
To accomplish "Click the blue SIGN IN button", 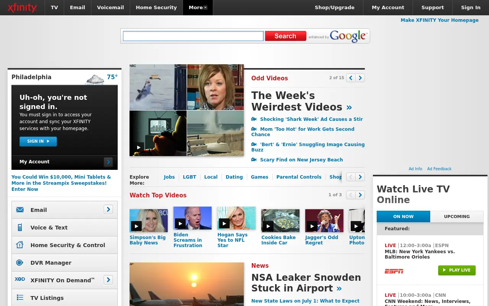I will (x=38, y=142).
